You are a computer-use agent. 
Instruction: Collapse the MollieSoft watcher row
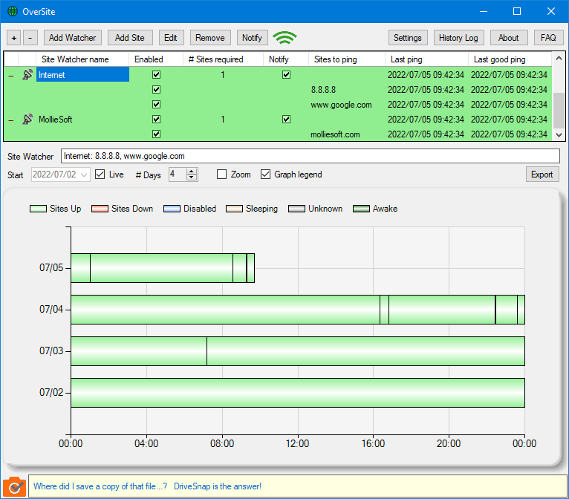tap(10, 120)
